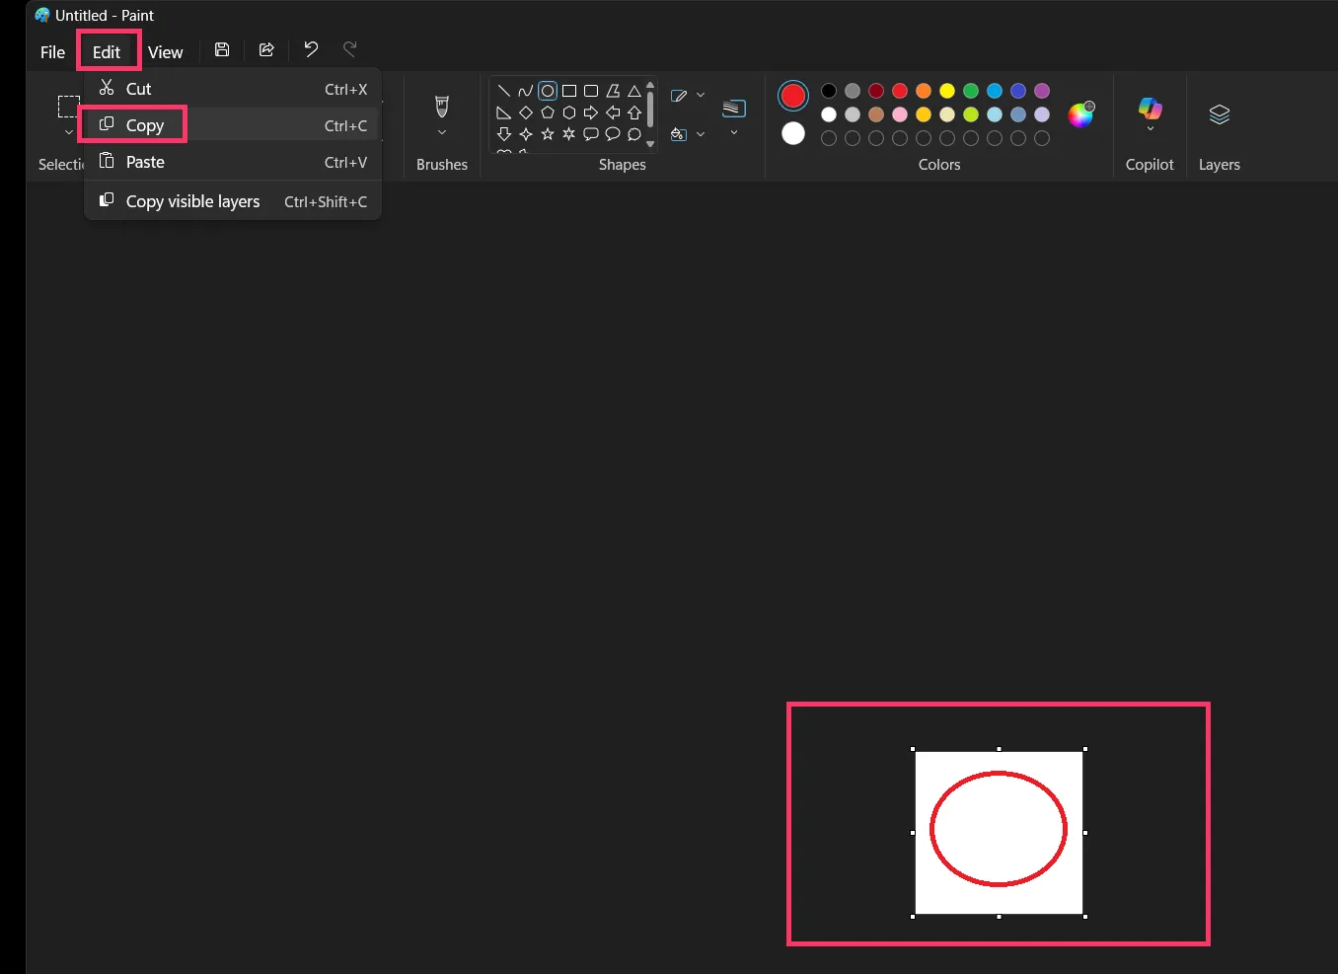
Task: Pick the Rounded rectangle shape
Action: click(591, 91)
